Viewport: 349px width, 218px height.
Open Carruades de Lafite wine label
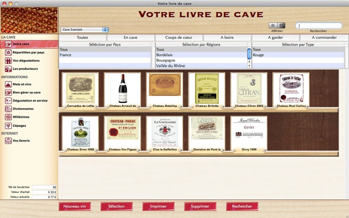point(80,89)
